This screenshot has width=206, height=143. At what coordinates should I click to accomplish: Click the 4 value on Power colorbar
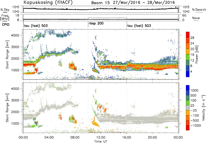(x=191, y=71)
